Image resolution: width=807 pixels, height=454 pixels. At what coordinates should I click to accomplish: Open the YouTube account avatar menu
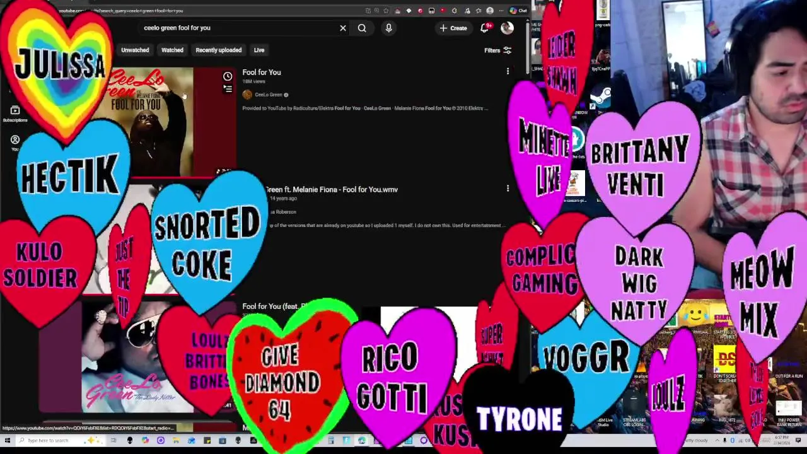click(507, 28)
